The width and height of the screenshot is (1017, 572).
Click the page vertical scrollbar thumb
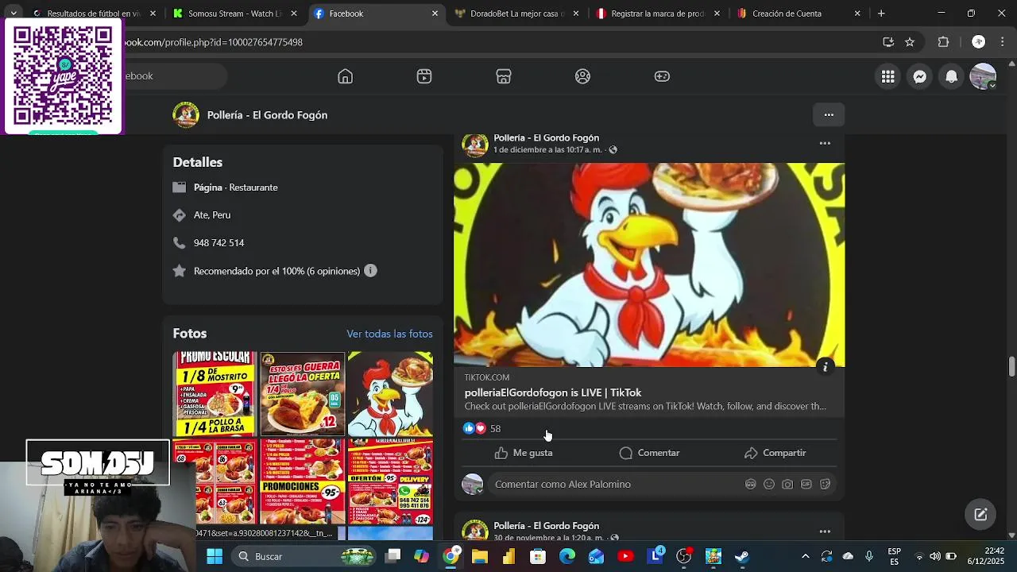(1011, 367)
